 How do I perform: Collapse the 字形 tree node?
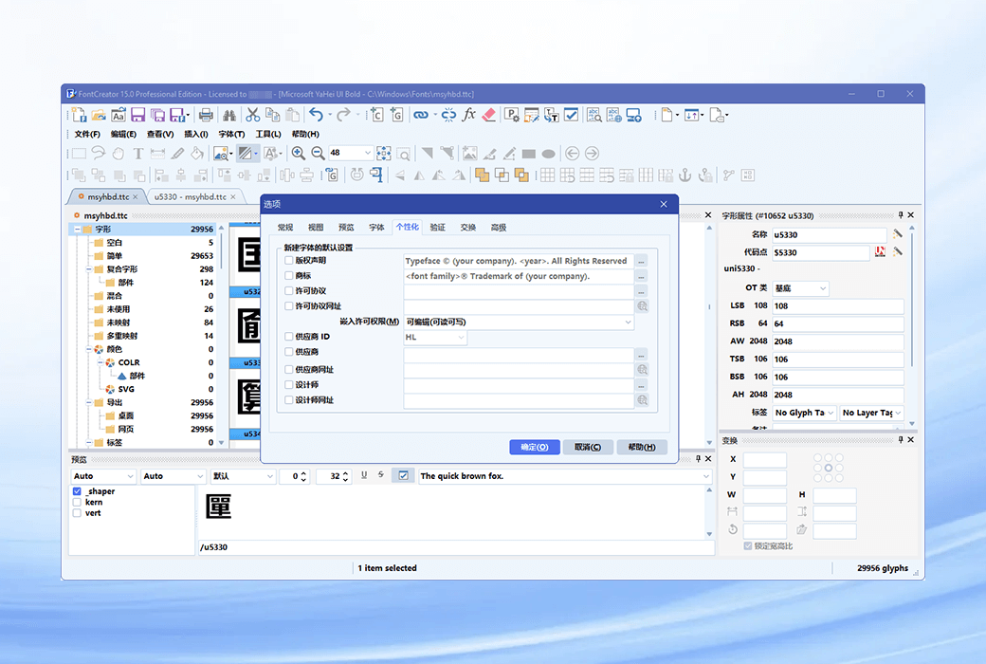point(76,230)
